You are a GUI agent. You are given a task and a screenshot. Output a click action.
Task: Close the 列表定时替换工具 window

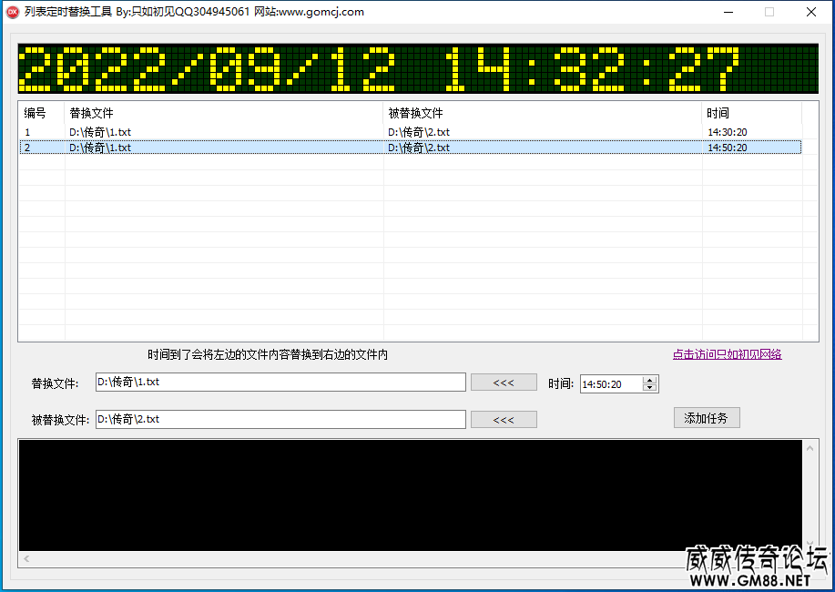pos(811,12)
